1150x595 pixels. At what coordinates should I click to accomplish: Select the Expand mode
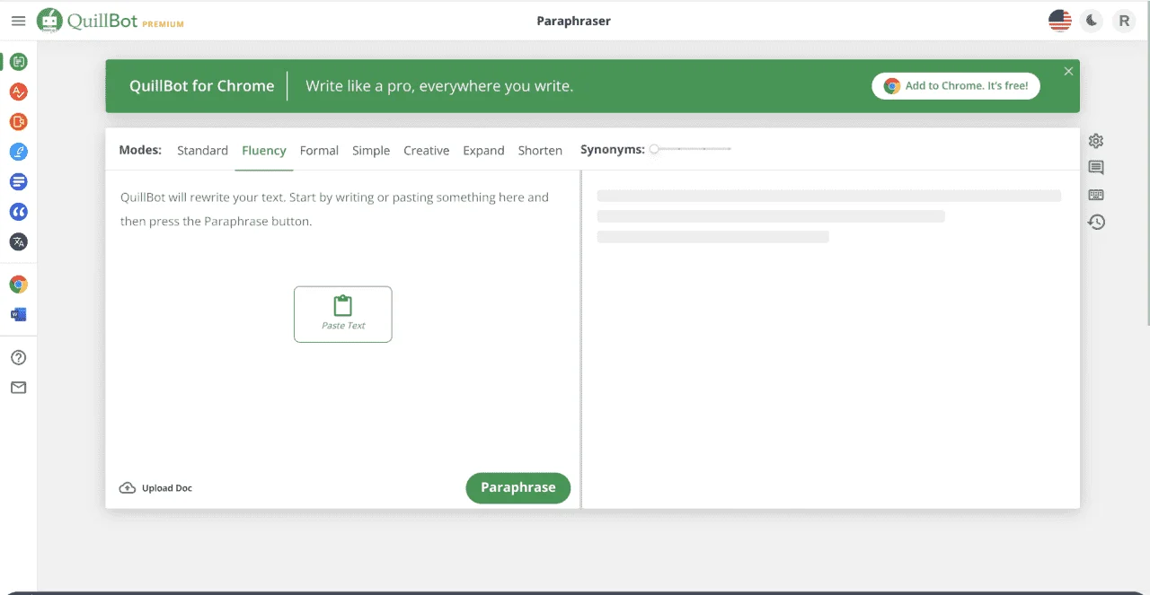point(483,151)
